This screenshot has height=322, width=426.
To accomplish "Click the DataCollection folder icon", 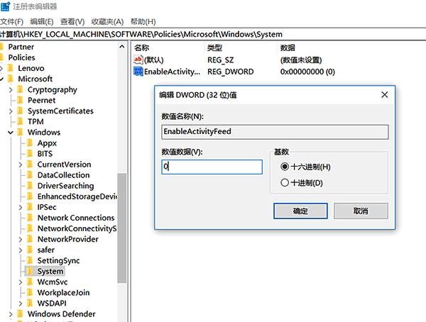I will pyautogui.click(x=30, y=175).
